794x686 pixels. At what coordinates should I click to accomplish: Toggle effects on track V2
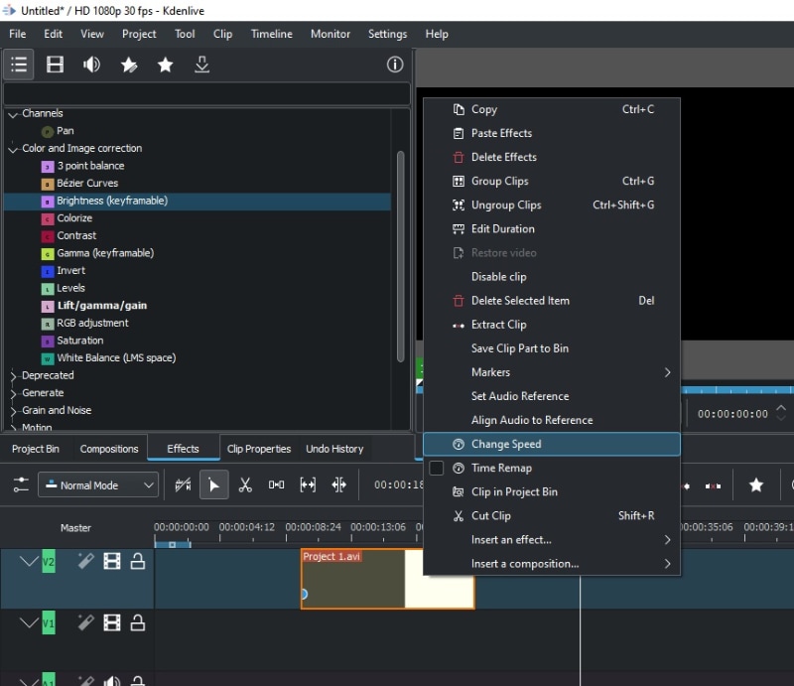click(85, 561)
